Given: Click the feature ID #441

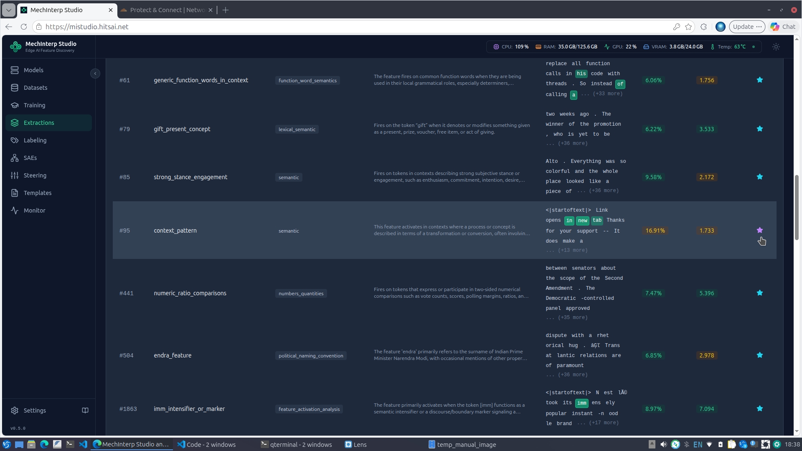Looking at the screenshot, I should [127, 293].
